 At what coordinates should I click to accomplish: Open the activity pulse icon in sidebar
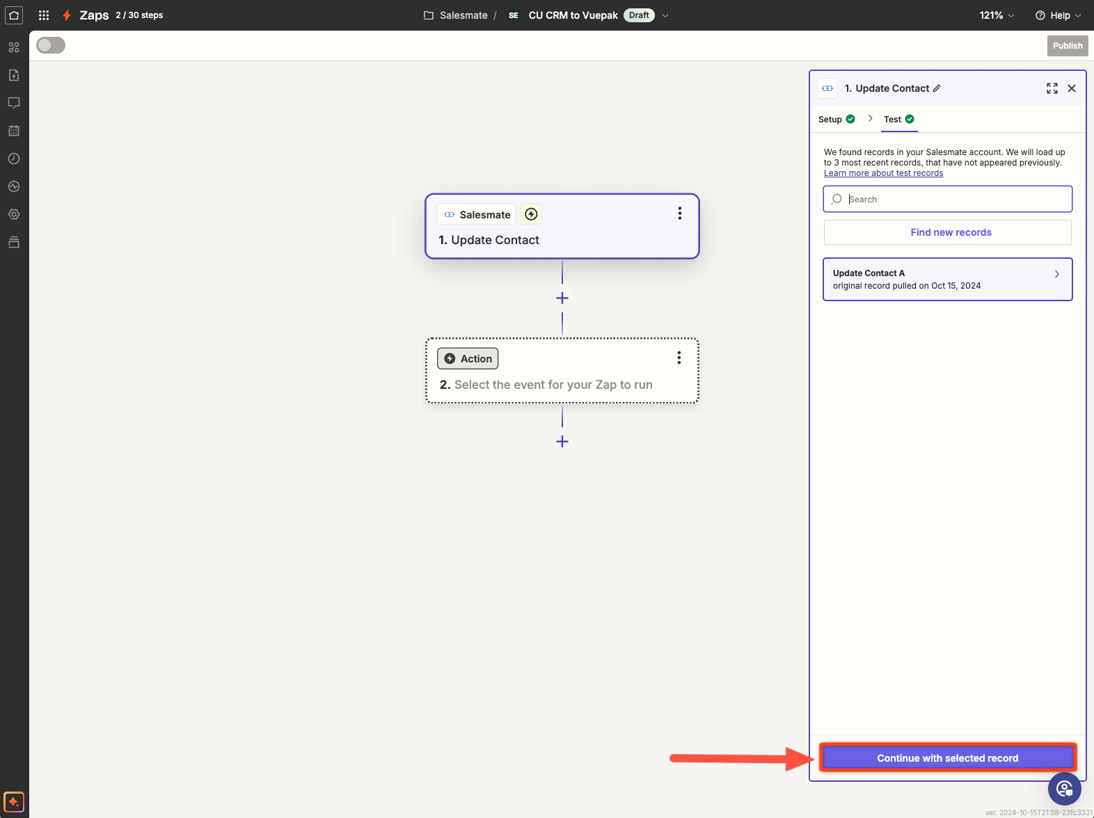click(14, 186)
